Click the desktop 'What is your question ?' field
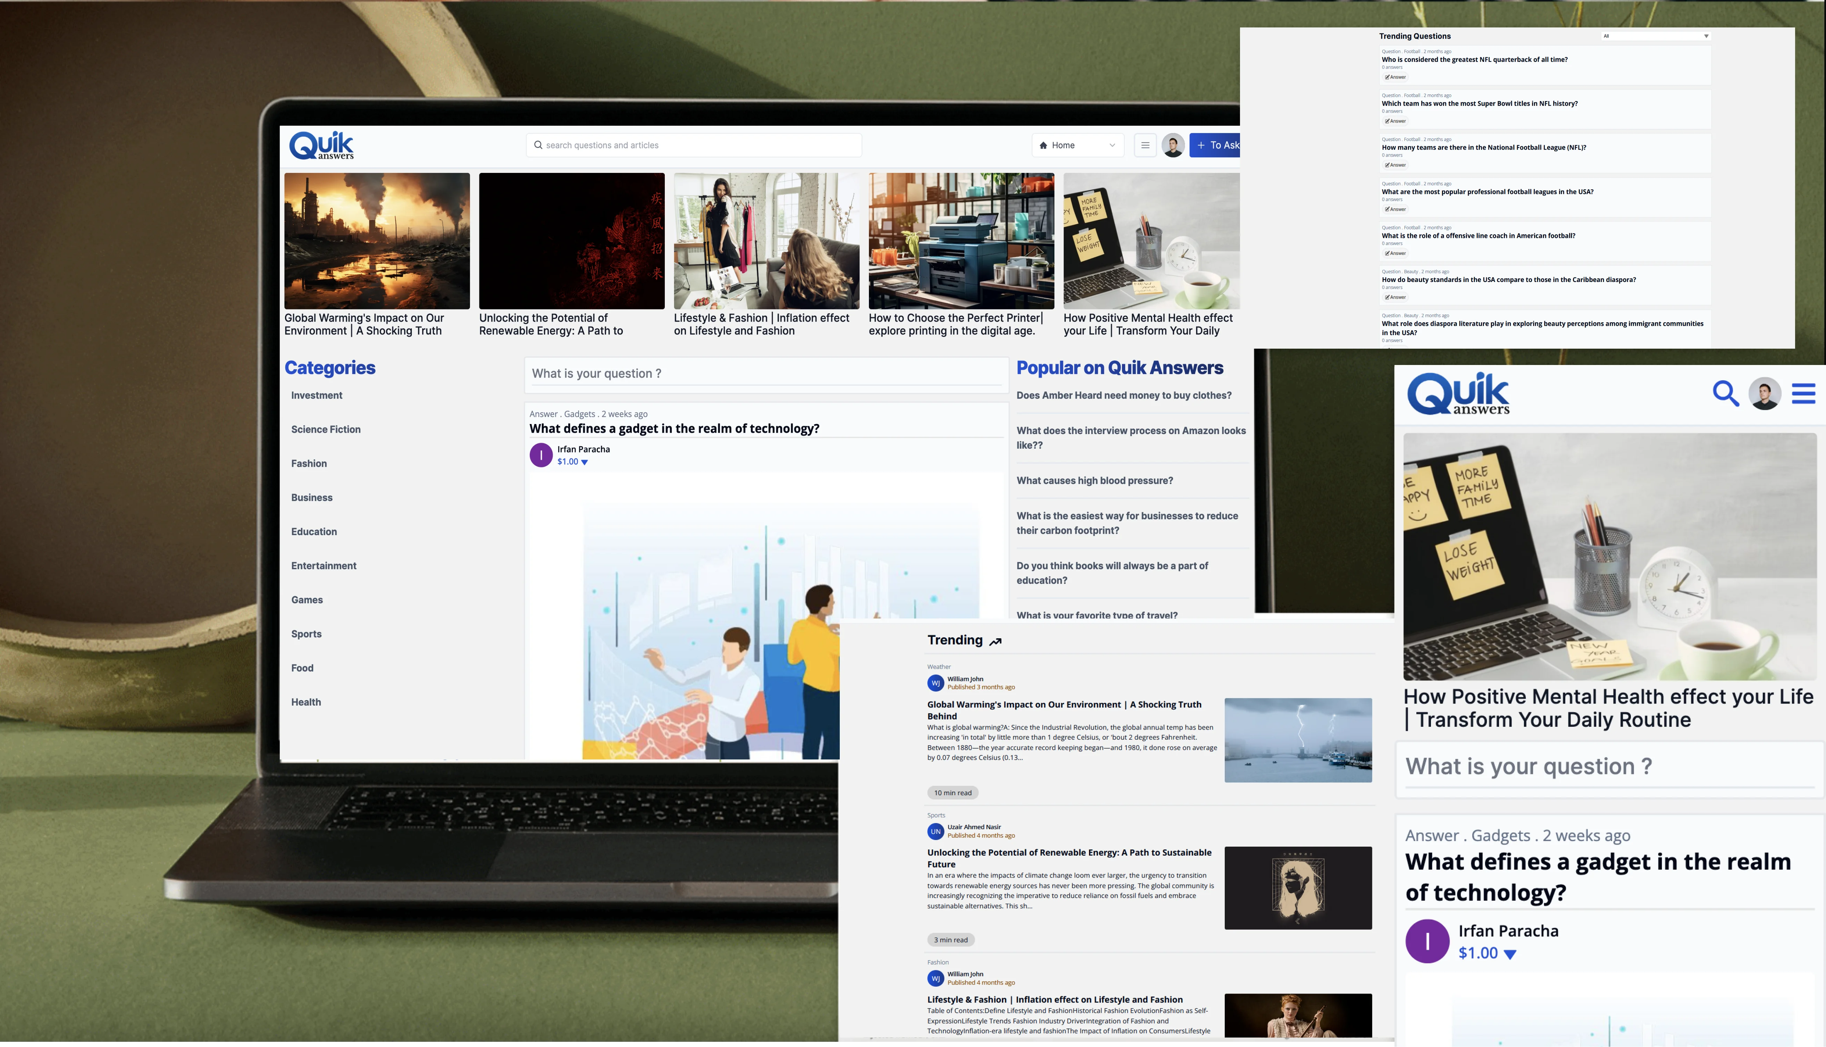Image resolution: width=1826 pixels, height=1047 pixels. pyautogui.click(x=765, y=374)
